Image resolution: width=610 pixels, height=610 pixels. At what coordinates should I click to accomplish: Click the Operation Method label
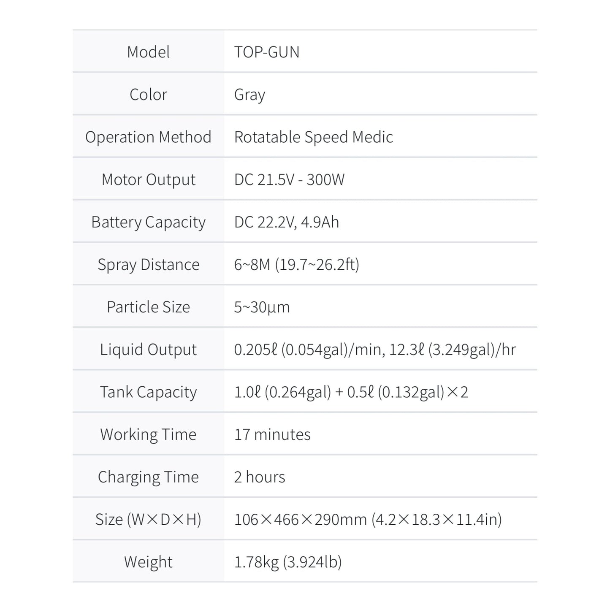click(x=148, y=137)
